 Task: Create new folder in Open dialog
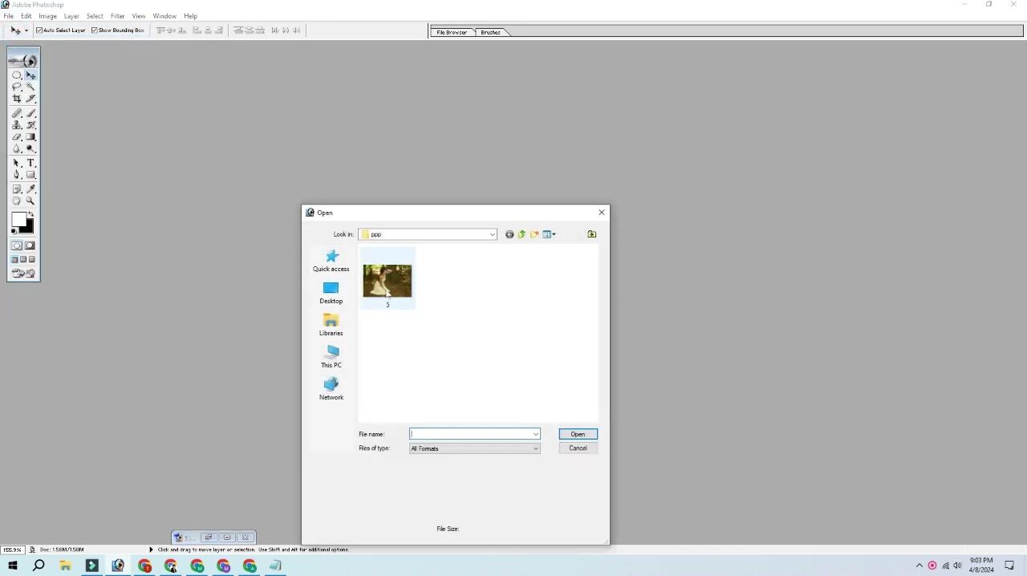click(x=534, y=234)
